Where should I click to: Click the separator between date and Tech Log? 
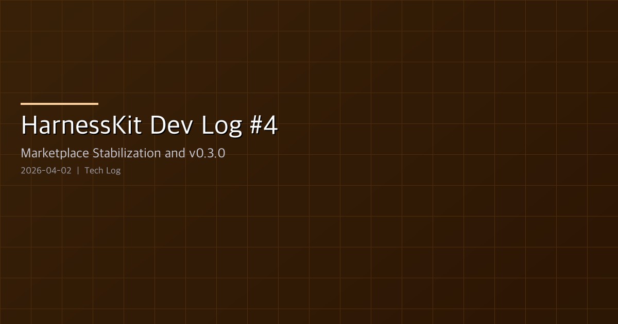click(x=78, y=170)
